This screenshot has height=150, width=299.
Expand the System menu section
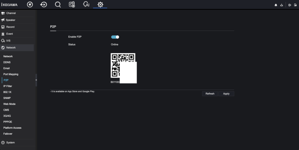pos(17,143)
